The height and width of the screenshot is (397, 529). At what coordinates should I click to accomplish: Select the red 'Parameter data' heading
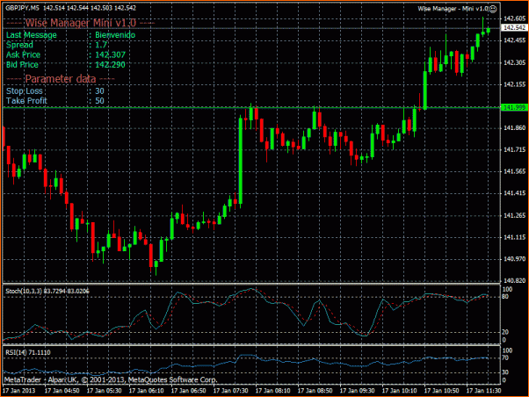61,79
